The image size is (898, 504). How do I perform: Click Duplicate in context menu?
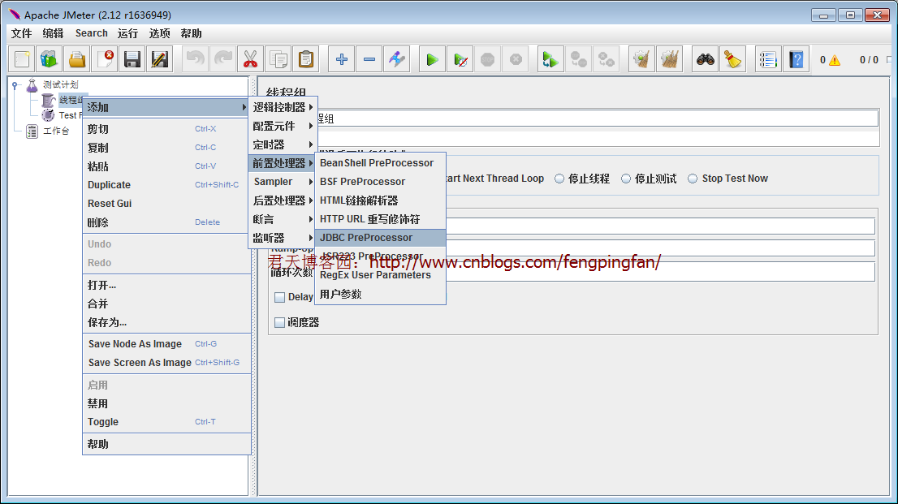tap(166, 185)
